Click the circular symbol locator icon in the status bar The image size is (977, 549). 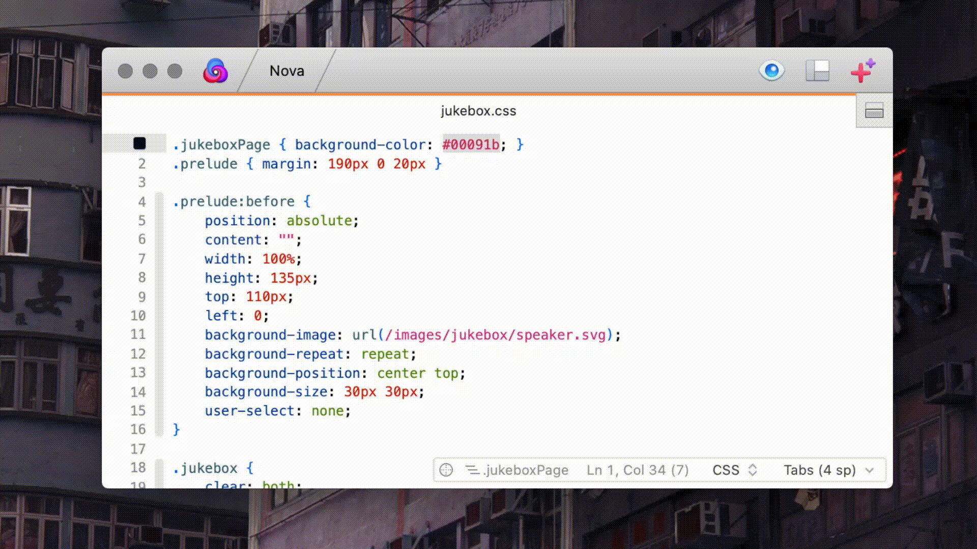pyautogui.click(x=446, y=470)
